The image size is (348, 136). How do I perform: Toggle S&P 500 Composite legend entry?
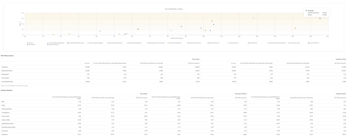(x=53, y=45)
